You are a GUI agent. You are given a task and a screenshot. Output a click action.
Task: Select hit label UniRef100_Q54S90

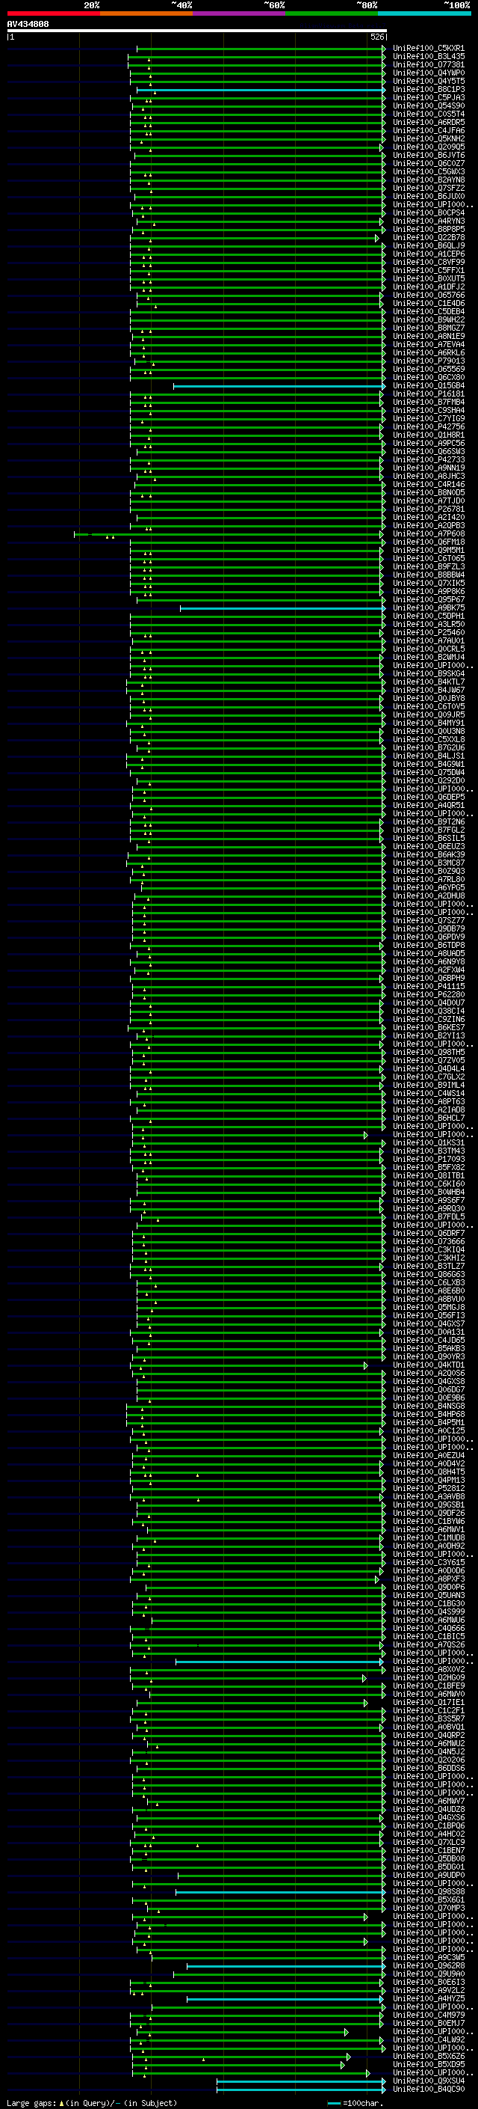click(429, 105)
